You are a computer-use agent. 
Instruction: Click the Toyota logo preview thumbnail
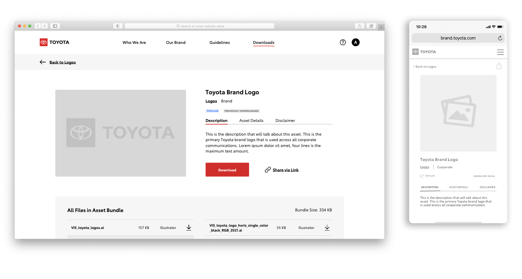(120, 133)
